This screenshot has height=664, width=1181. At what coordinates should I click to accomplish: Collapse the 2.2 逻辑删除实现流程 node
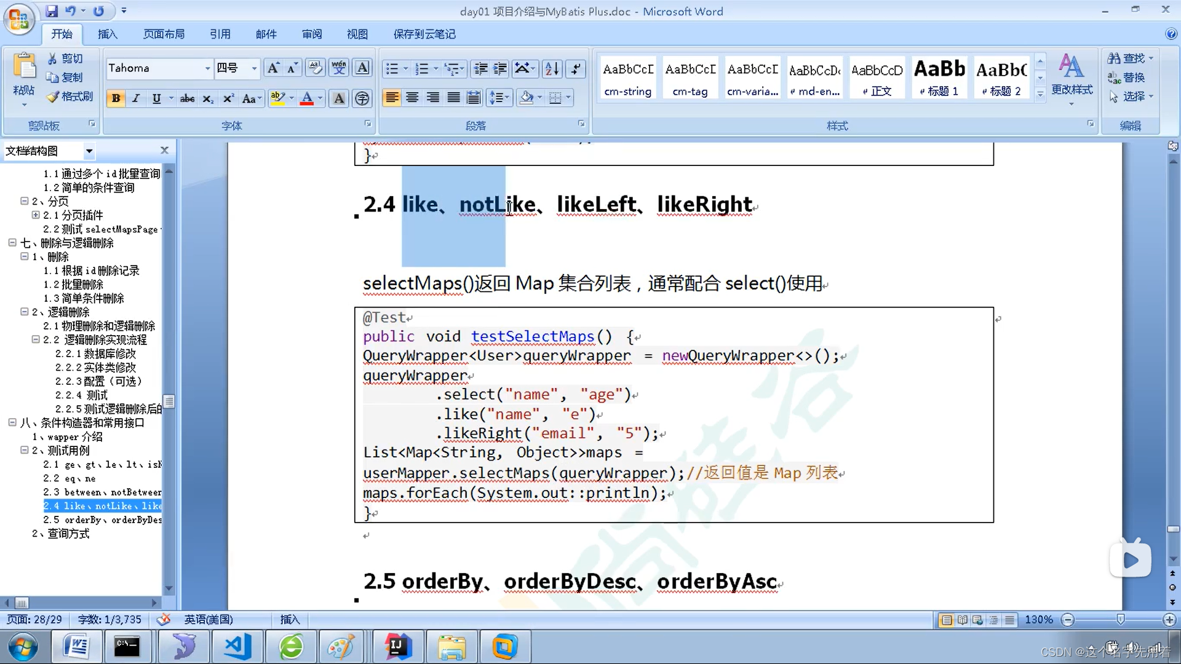point(36,339)
